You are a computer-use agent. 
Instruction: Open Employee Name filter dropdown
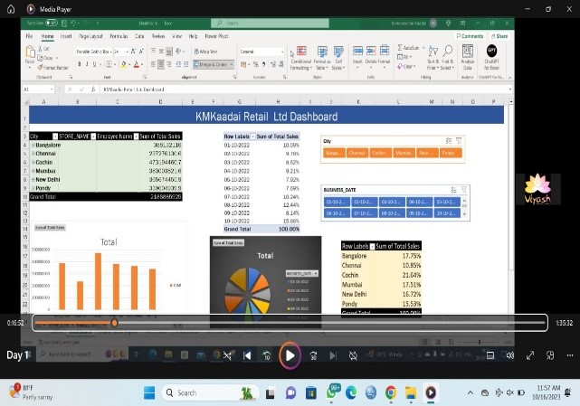point(136,136)
